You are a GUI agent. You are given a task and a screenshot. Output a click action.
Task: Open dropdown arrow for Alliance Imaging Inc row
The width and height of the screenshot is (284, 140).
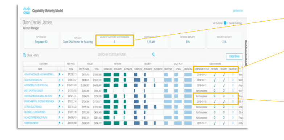tap(63, 80)
